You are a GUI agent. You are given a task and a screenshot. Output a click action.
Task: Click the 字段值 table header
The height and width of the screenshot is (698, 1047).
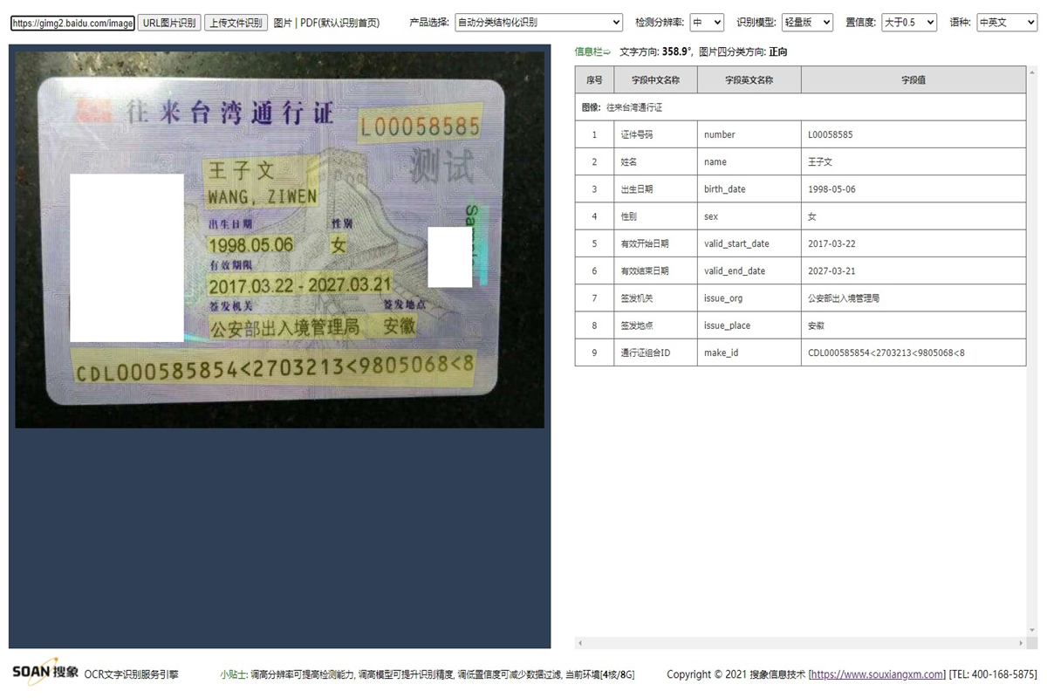click(x=912, y=79)
